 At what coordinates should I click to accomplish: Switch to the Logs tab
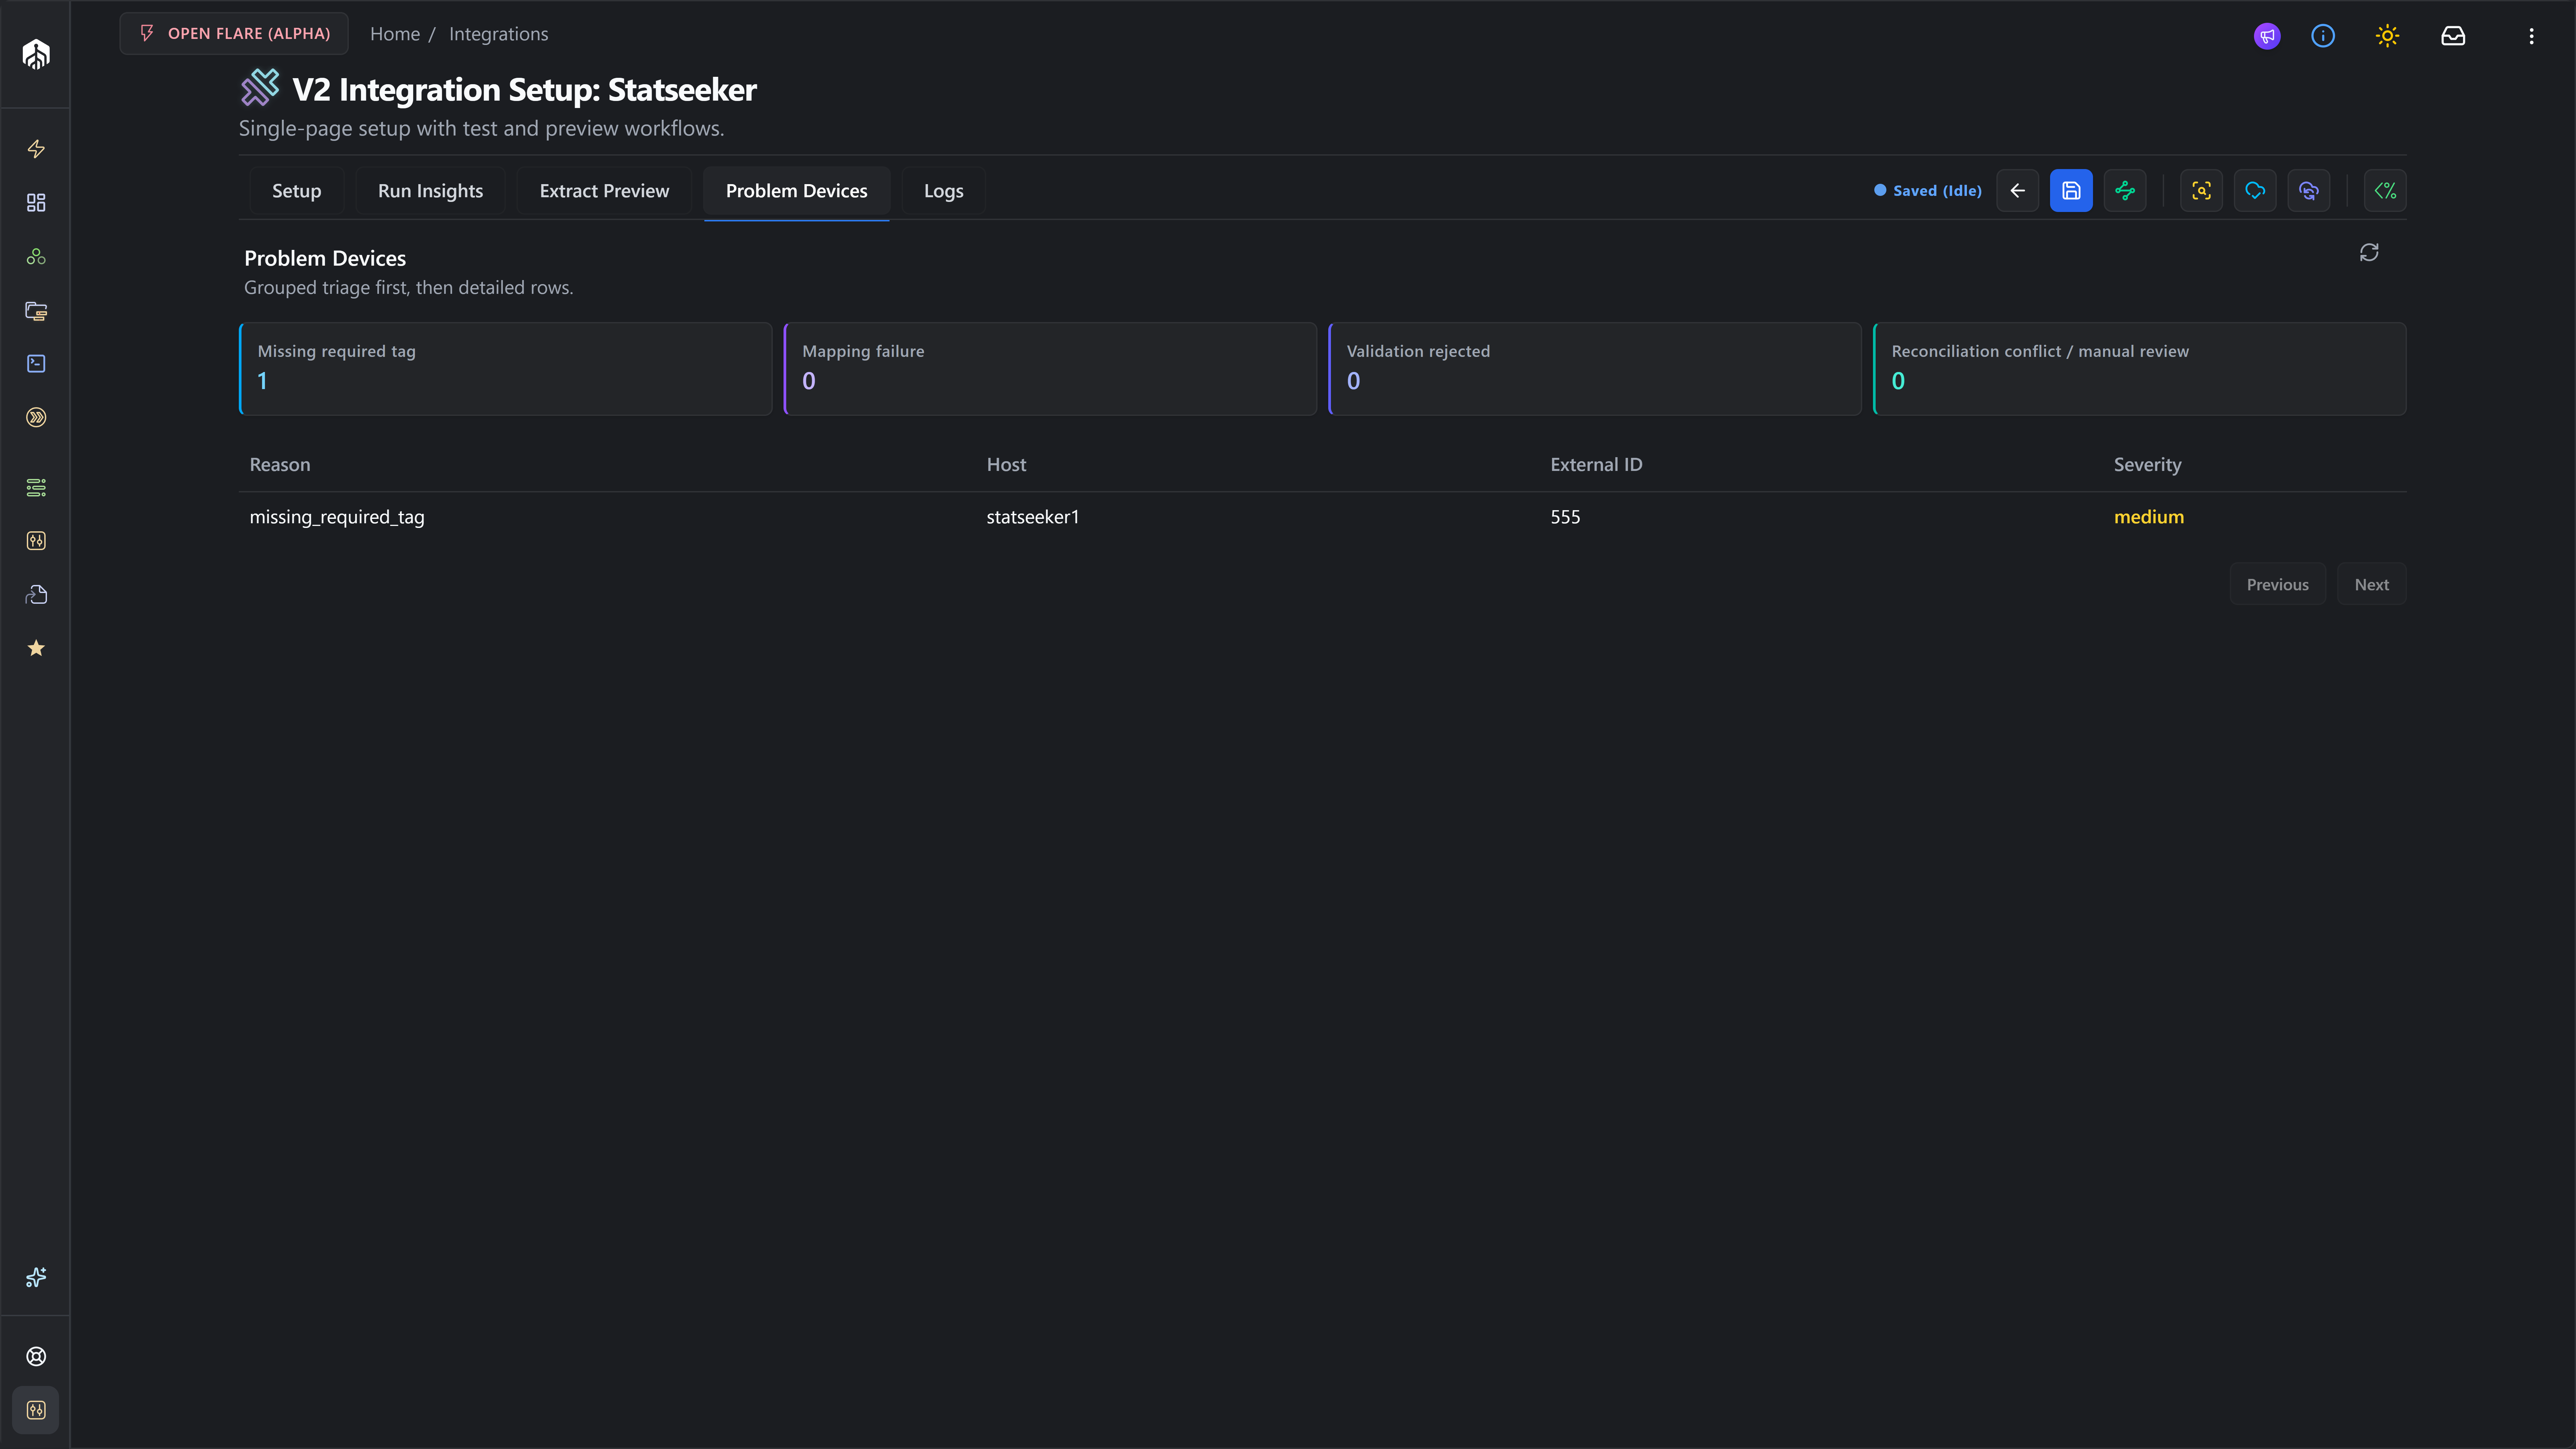point(943,190)
